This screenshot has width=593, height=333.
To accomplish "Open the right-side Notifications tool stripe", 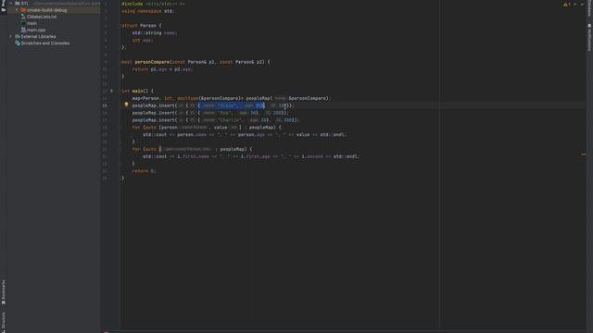I will coord(589,38).
